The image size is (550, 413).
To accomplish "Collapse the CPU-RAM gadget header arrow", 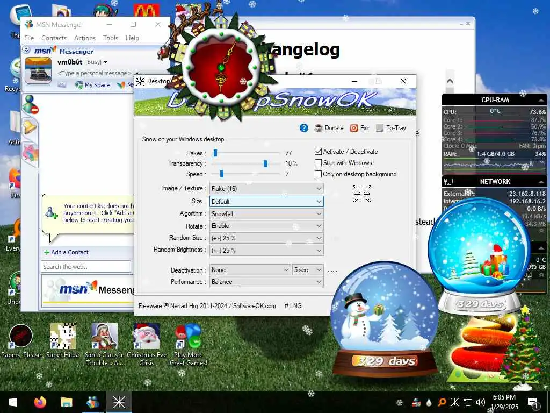I will [541, 100].
